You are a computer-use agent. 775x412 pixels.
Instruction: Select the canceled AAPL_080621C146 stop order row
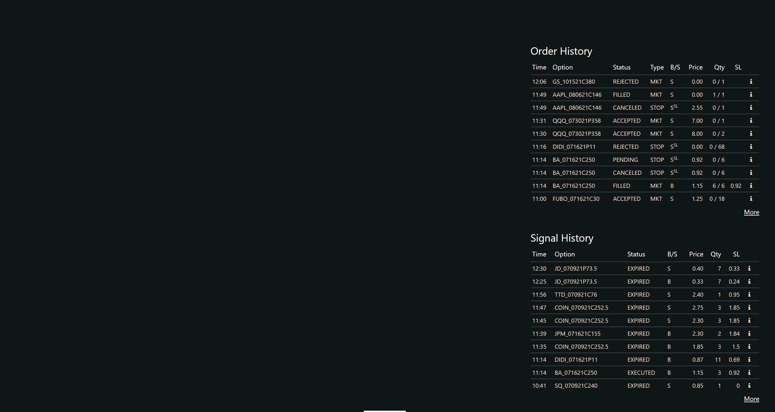(x=577, y=108)
